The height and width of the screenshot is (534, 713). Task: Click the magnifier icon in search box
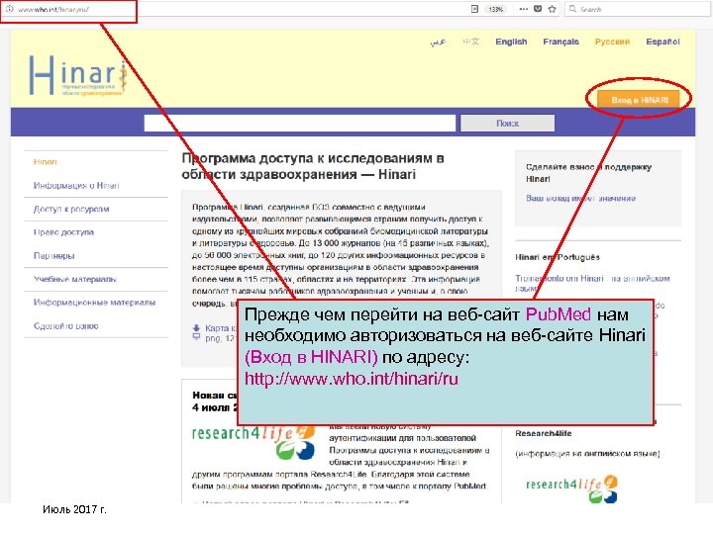572,9
